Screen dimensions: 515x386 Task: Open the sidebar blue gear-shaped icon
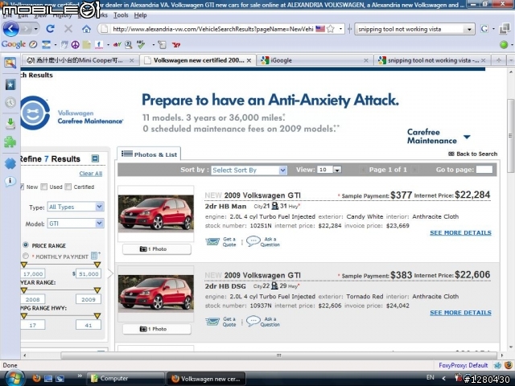point(10,163)
